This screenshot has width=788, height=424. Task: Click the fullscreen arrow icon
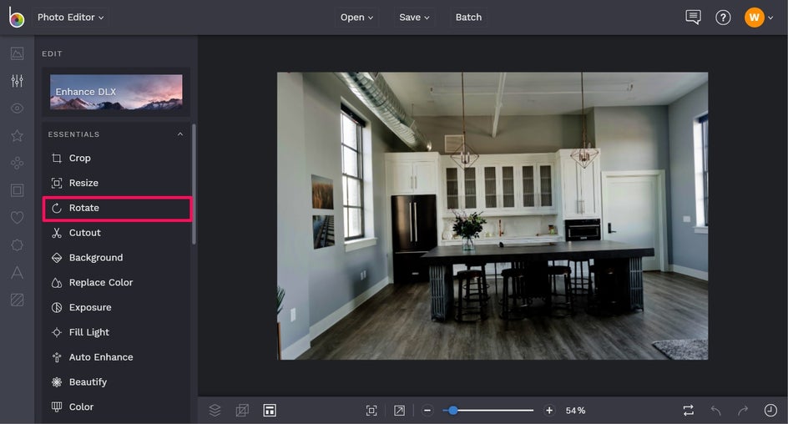pyautogui.click(x=399, y=411)
